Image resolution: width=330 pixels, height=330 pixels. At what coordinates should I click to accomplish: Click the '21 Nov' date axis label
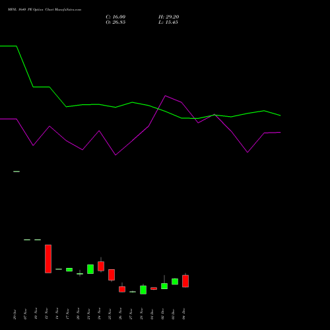click(x=88, y=314)
